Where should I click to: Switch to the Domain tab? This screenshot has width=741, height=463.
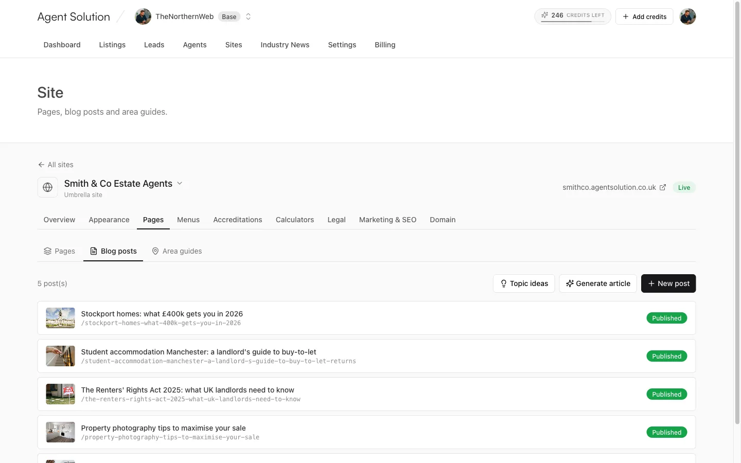point(443,220)
